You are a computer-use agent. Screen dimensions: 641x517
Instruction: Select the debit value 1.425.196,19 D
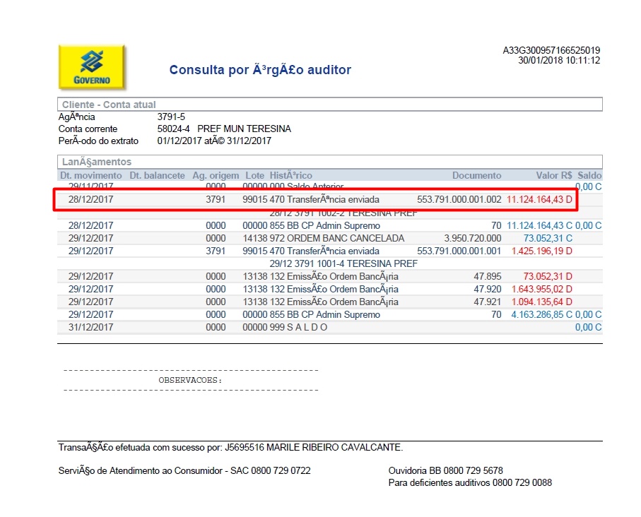[x=541, y=251]
